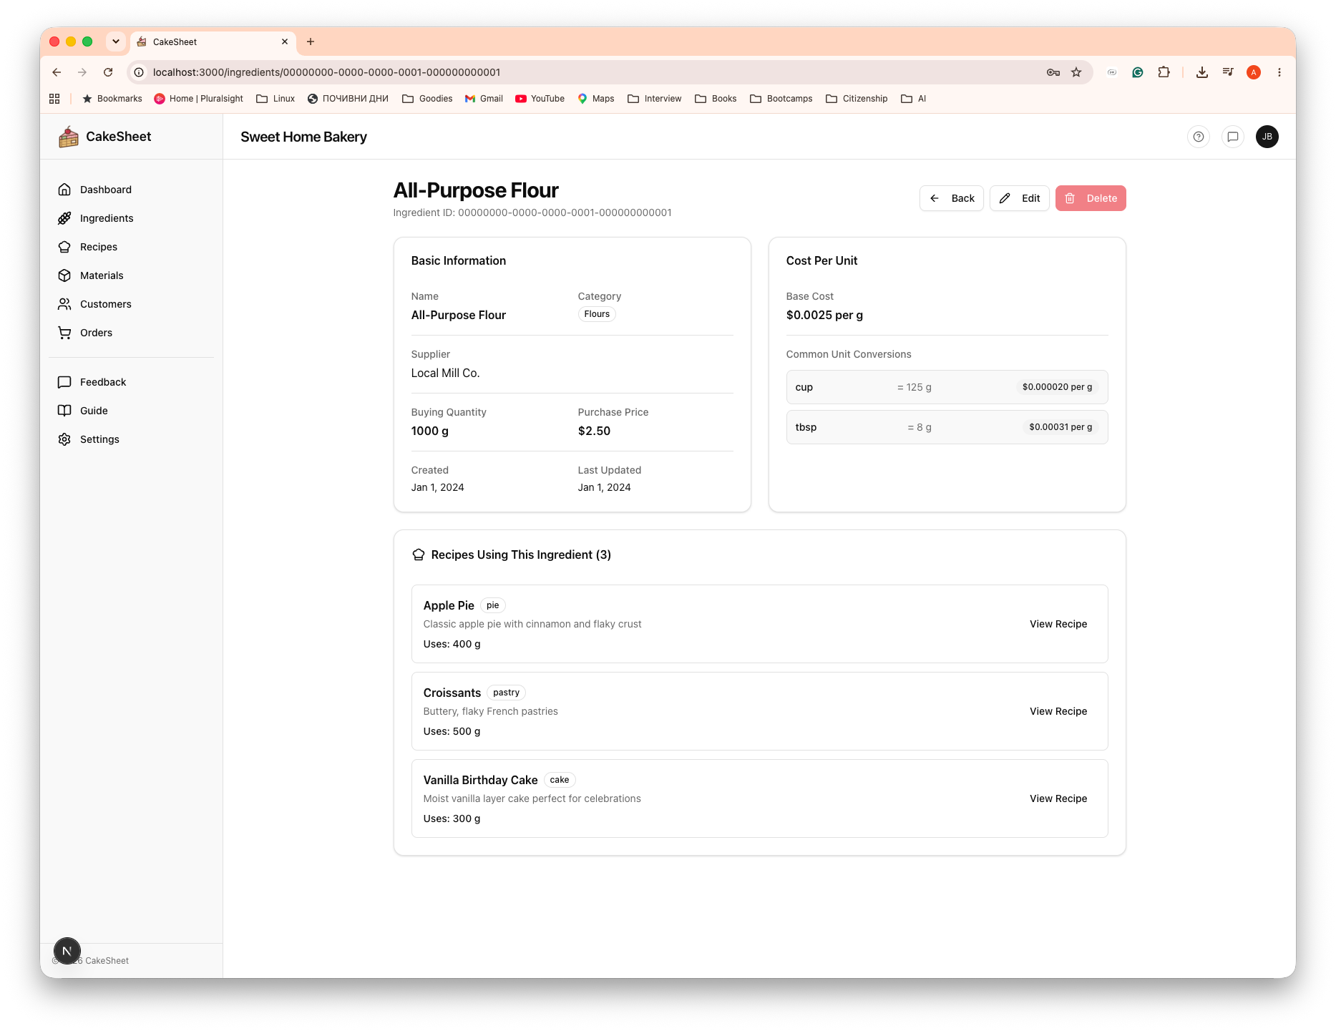
Task: Expand the tab search dropdown arrow
Action: click(x=116, y=41)
